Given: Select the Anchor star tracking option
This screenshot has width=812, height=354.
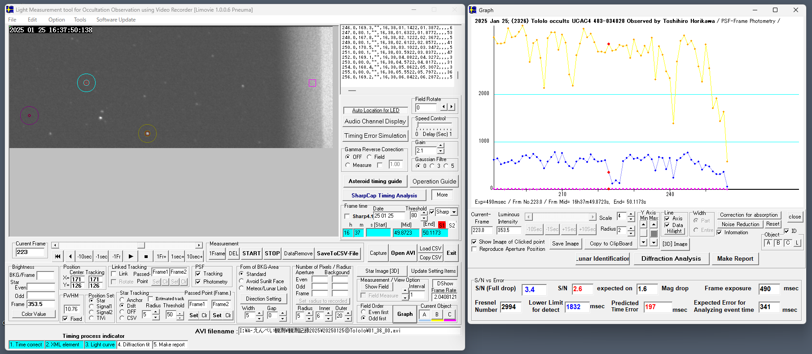Looking at the screenshot, I should [122, 300].
